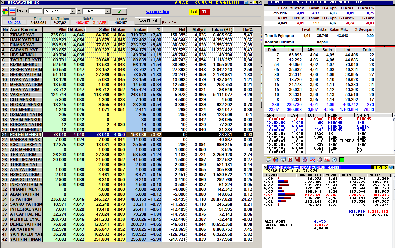The image size is (395, 248).
Task: Click the GUNLUK LOT header in Kademe Analizi
Action: [310, 175]
